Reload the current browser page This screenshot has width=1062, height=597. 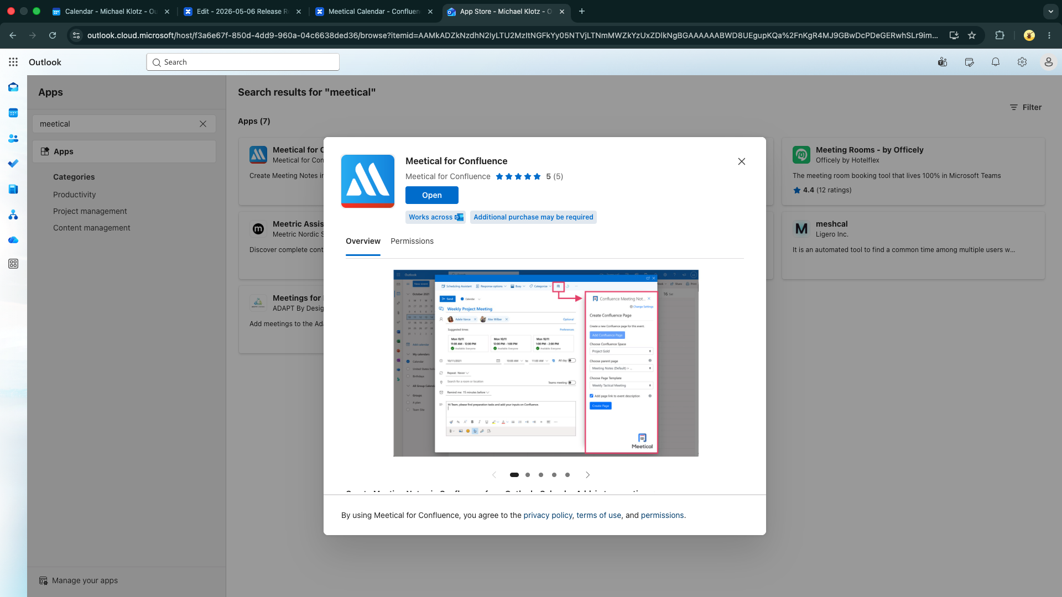[53, 35]
